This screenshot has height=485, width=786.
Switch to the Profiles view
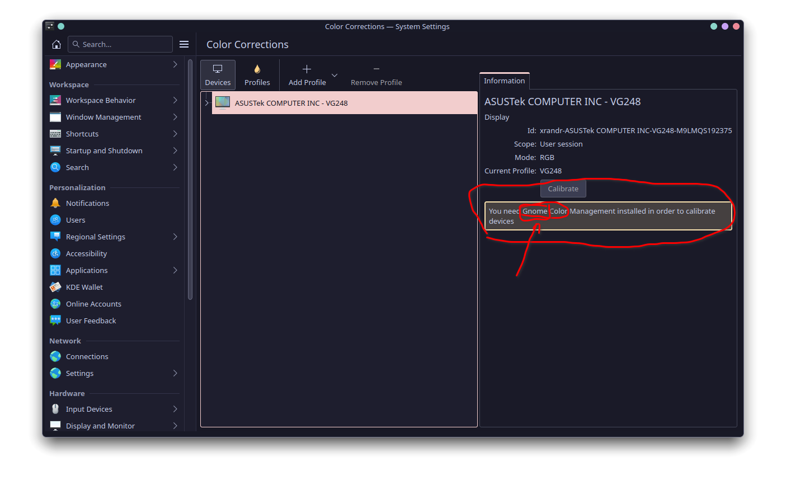tap(257, 75)
